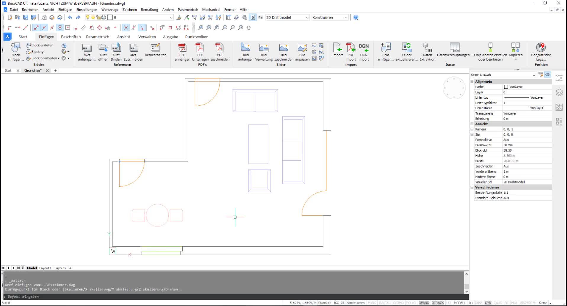Image resolution: width=567 pixels, height=306 pixels.
Task: Click PDF Import icon
Action: point(351,48)
